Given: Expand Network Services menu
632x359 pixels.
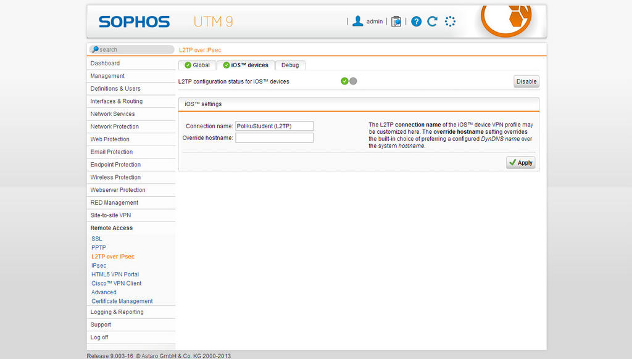Looking at the screenshot, I should click(131, 114).
